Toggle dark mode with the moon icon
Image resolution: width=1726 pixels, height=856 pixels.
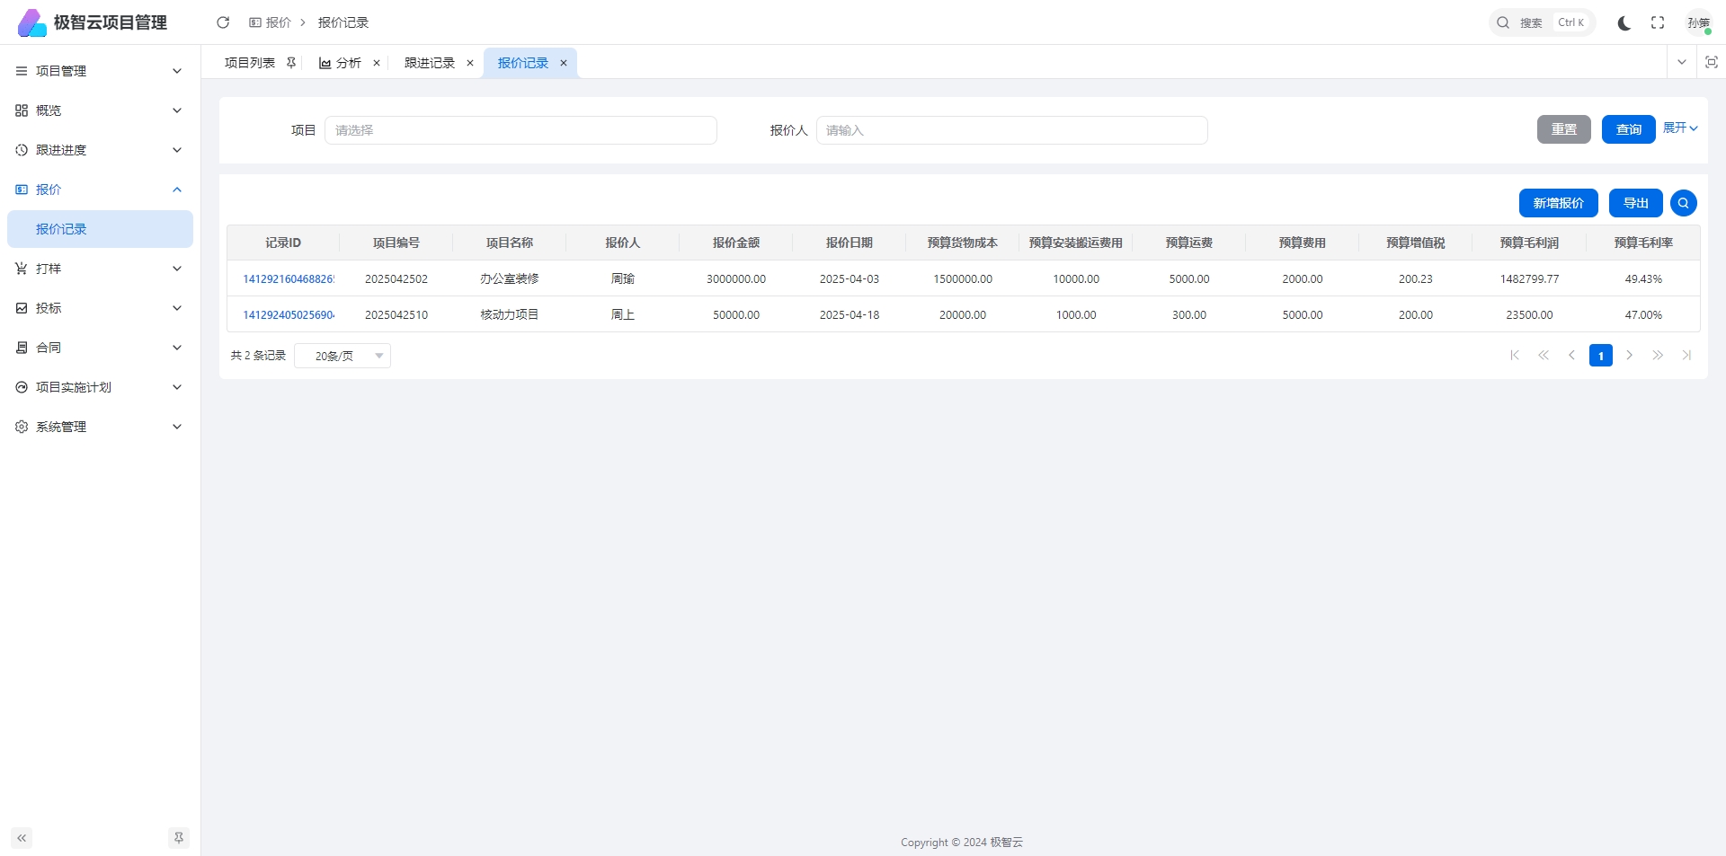[1624, 23]
